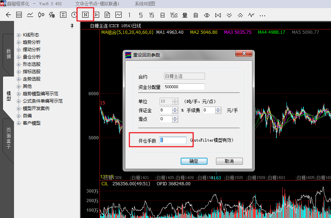Switch to the daily (日) period icon
Viewport: 331px width, 218px height.
tap(163, 15)
